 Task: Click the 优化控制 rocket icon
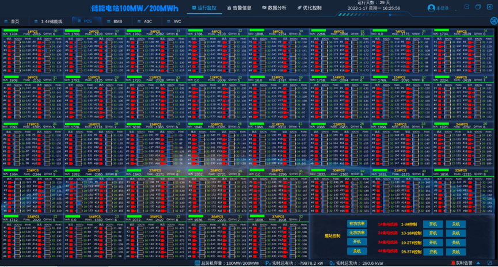coord(299,8)
